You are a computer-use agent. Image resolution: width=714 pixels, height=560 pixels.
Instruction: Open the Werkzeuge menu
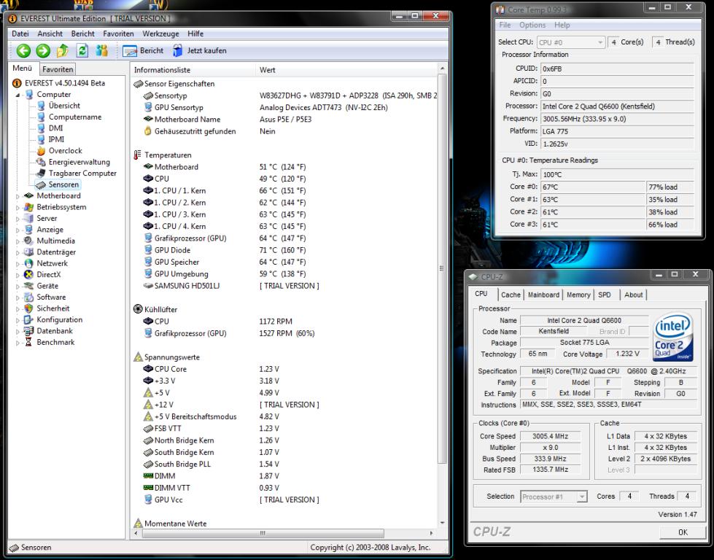point(160,34)
